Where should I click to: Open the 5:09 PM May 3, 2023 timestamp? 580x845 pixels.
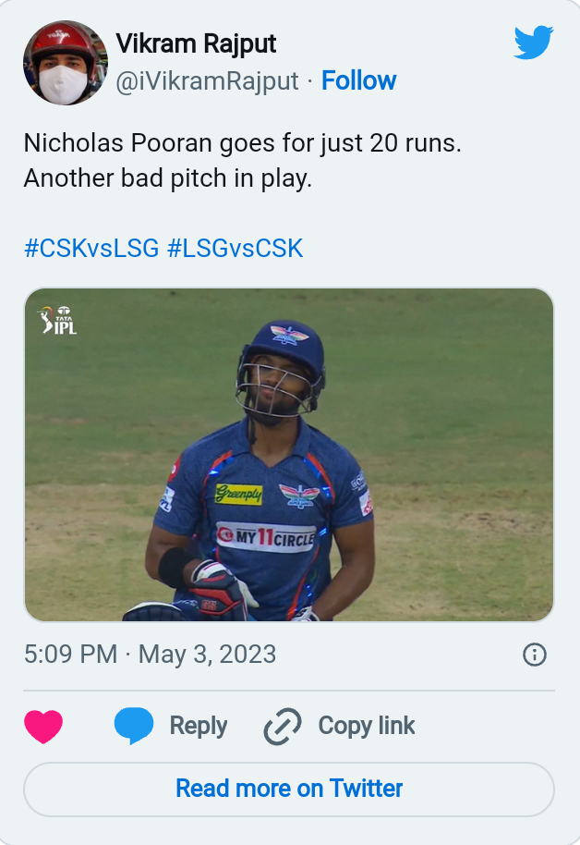click(x=150, y=655)
